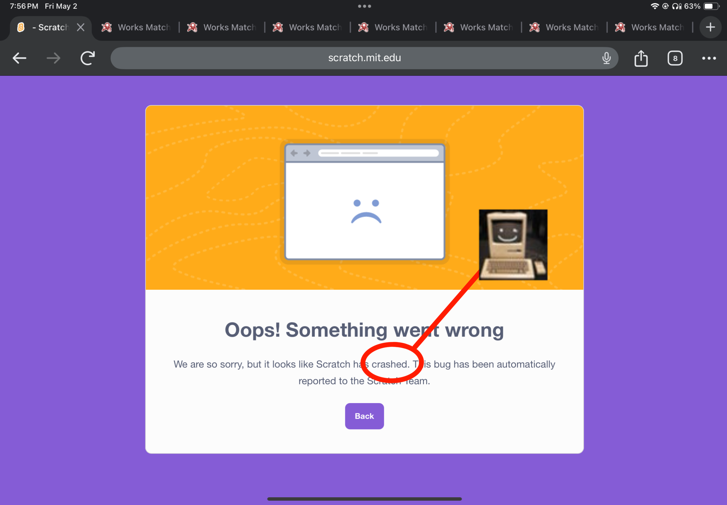
Task: Tap the microphone icon in address bar
Action: 606,58
